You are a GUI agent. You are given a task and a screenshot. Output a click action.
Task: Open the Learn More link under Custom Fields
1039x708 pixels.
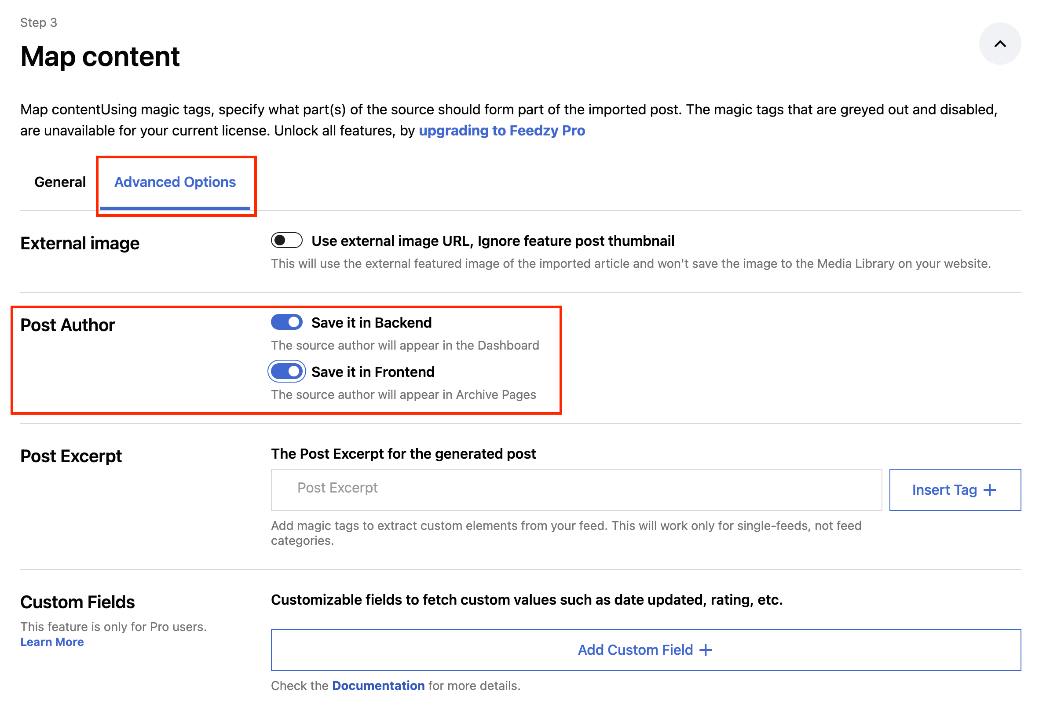point(52,642)
